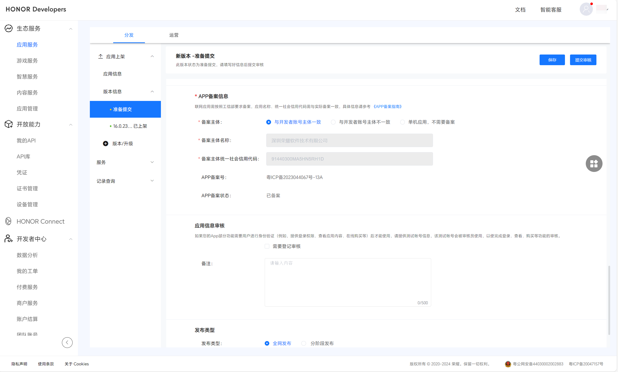This screenshot has height=372, width=618.
Task: Click the upload icon beside 应用上架
Action: [101, 56]
